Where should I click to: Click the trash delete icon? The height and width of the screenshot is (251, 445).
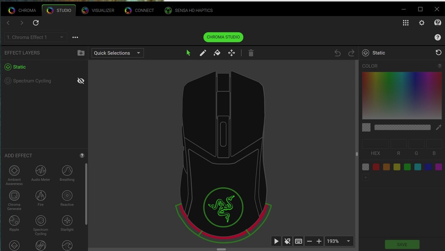[251, 53]
